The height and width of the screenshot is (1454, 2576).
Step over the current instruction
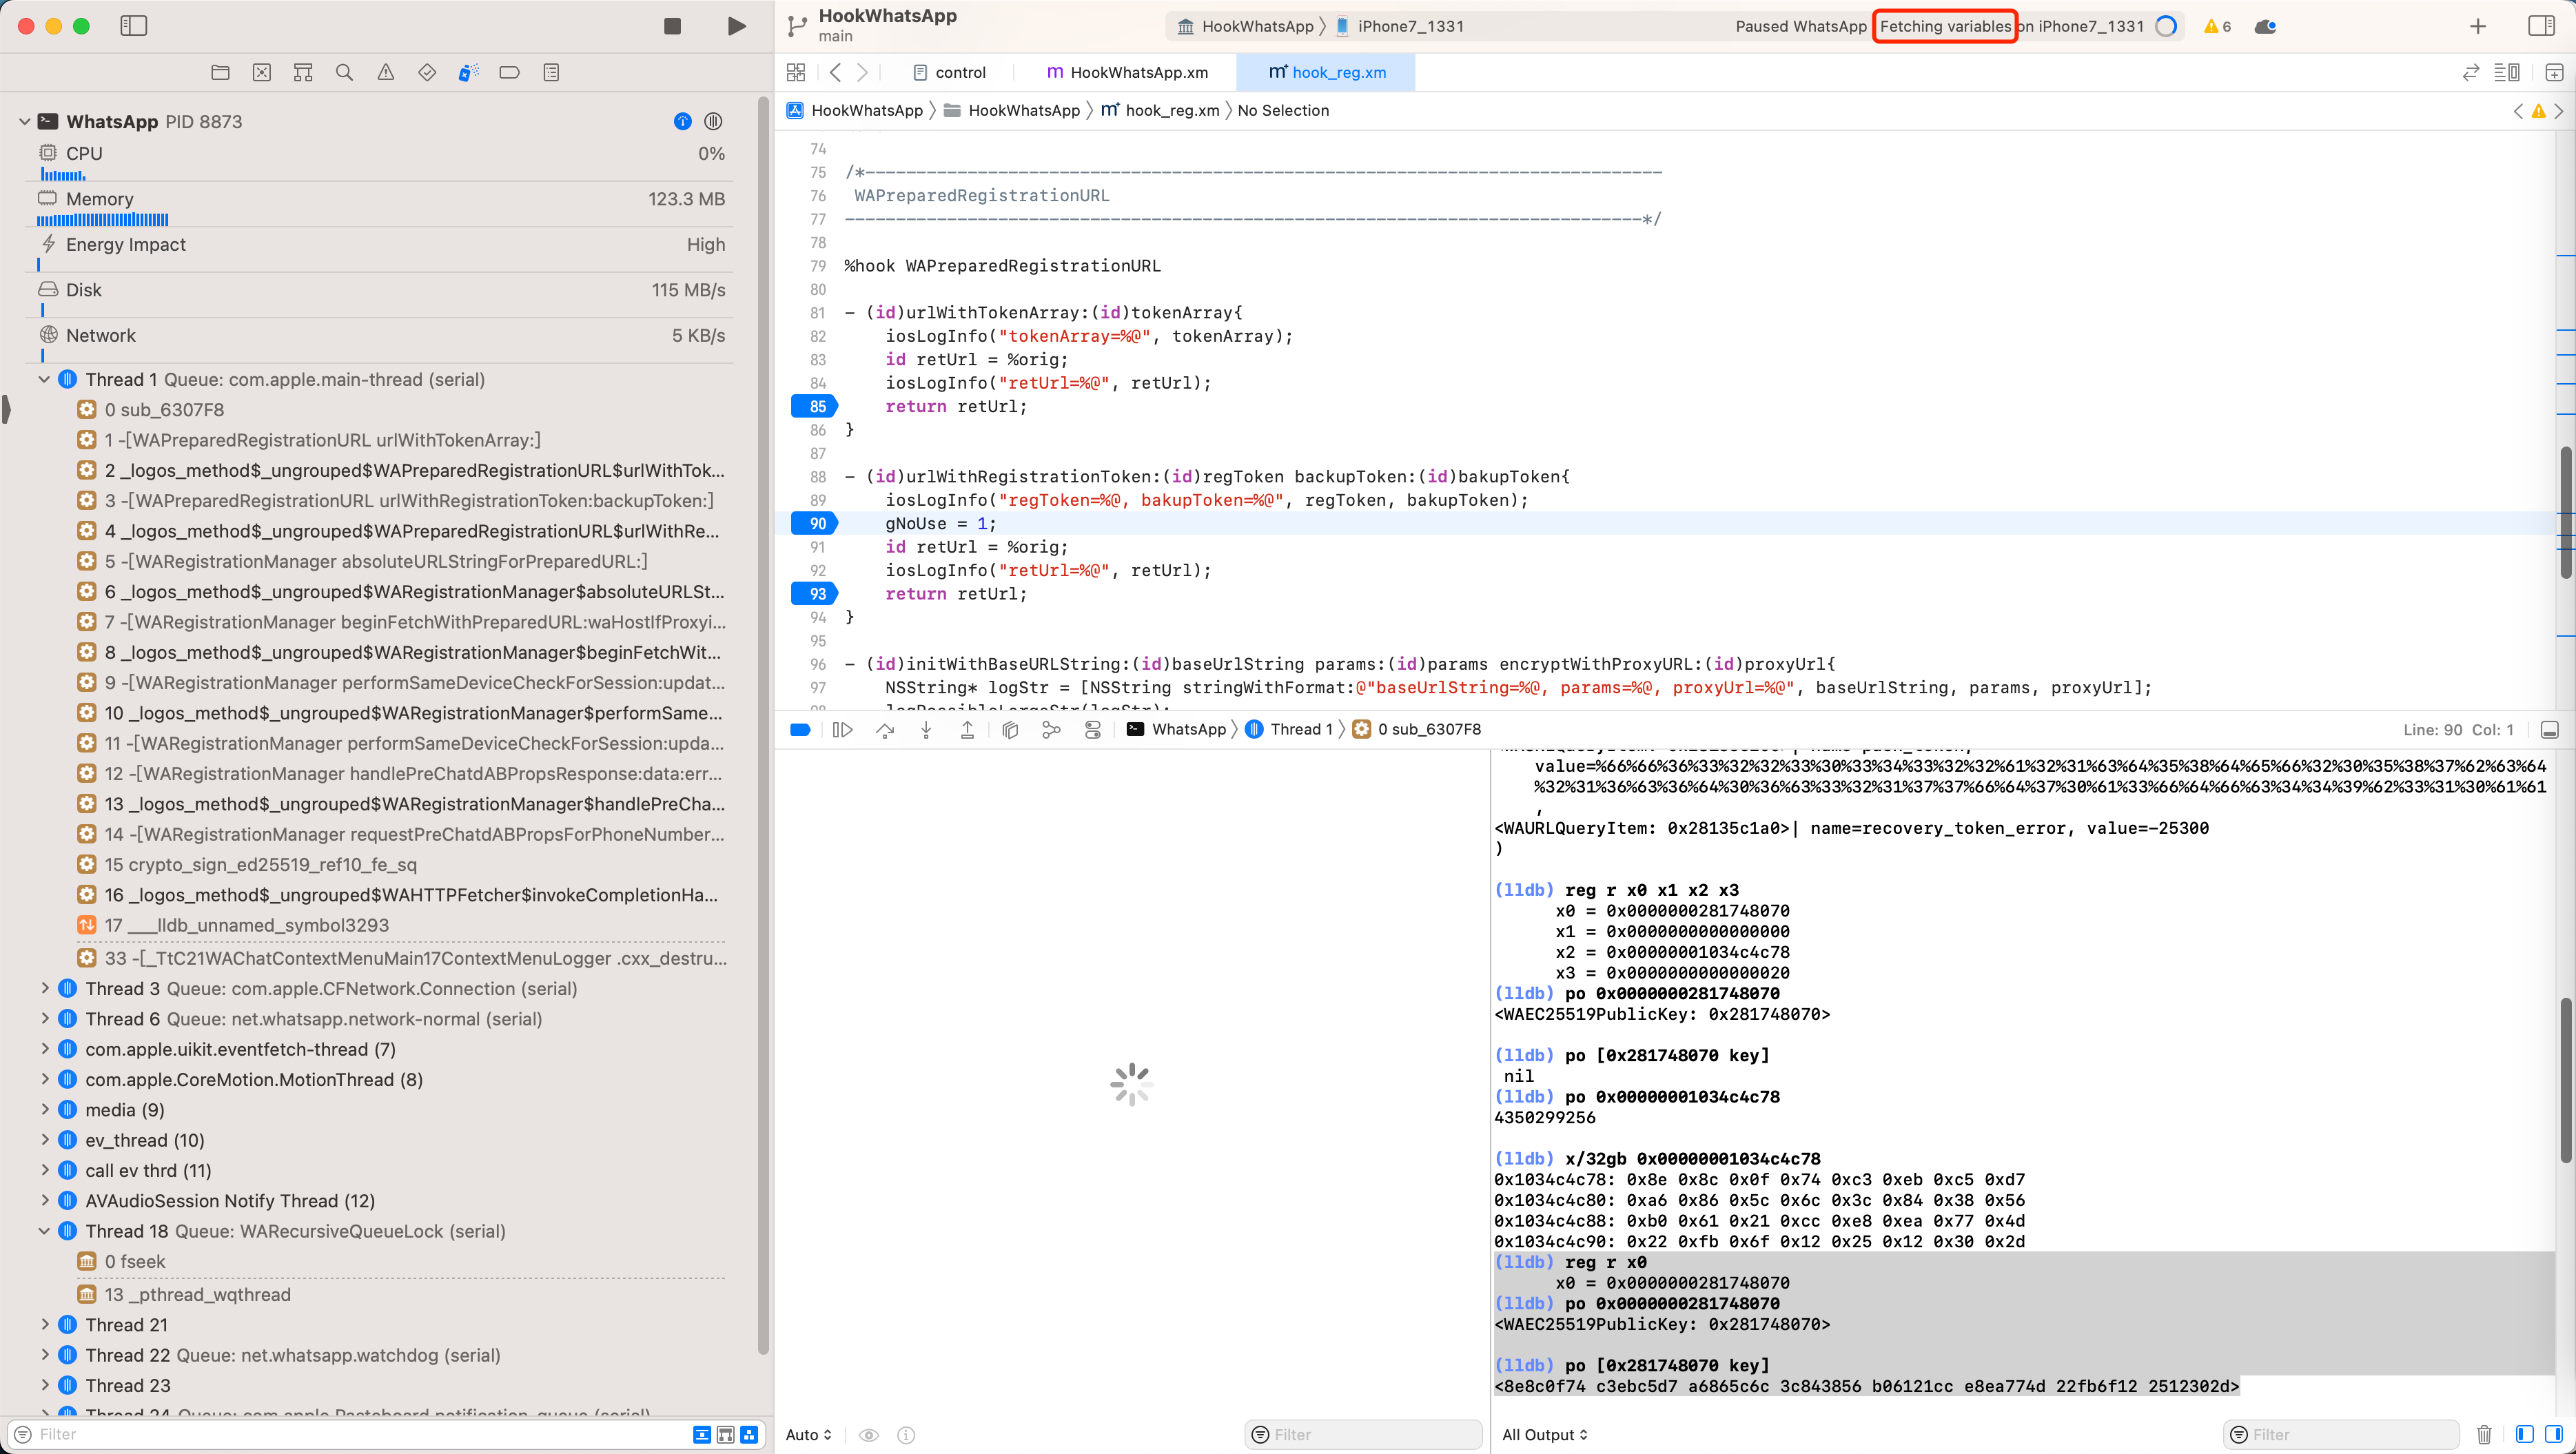tap(885, 730)
